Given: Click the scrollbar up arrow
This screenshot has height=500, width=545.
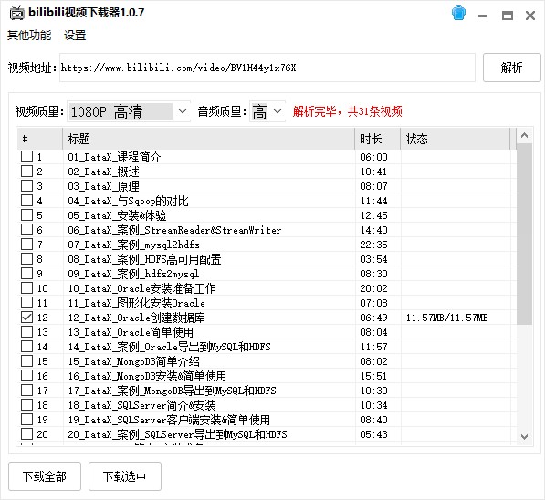Looking at the screenshot, I should coord(524,136).
